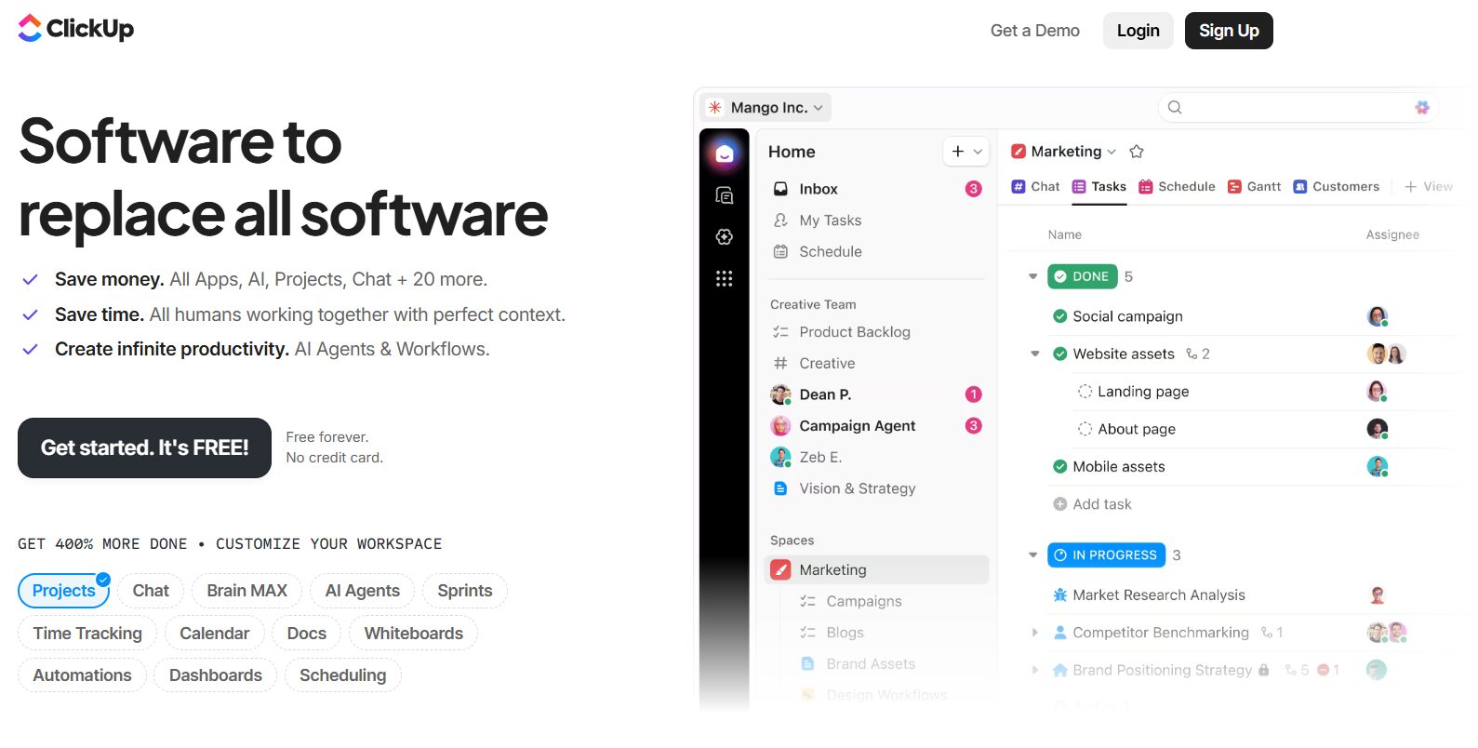1478x748 pixels.
Task: Switch to the Schedule tab
Action: pyautogui.click(x=1177, y=187)
